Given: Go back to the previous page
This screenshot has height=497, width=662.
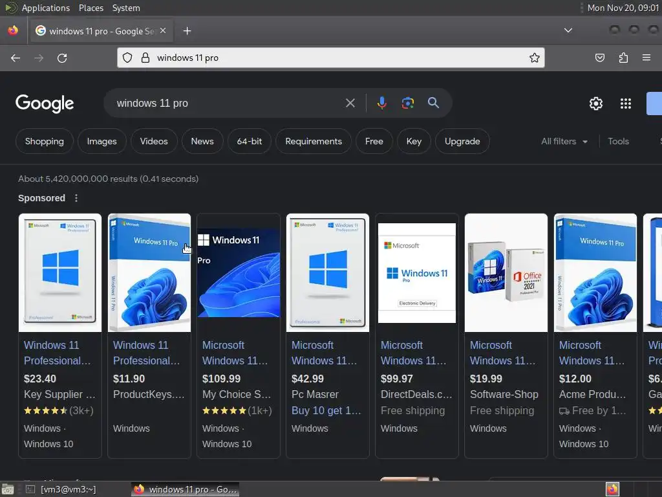Looking at the screenshot, I should point(16,58).
